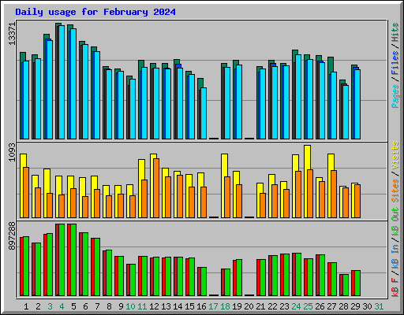Select day 22 on the x-axis

(272, 306)
